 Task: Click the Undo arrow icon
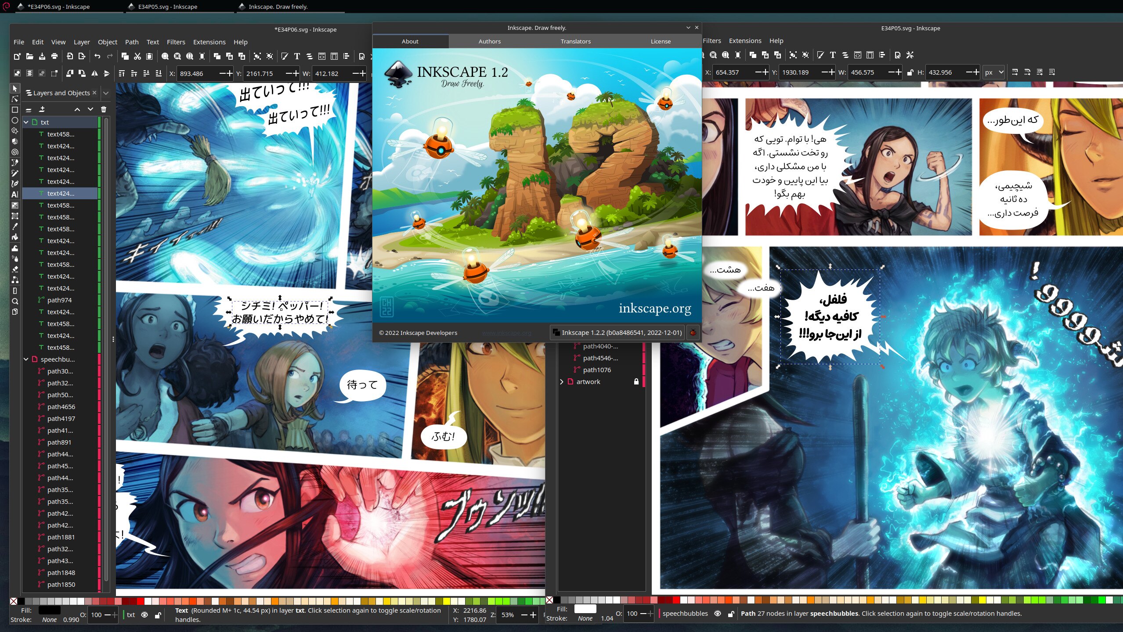coord(97,56)
